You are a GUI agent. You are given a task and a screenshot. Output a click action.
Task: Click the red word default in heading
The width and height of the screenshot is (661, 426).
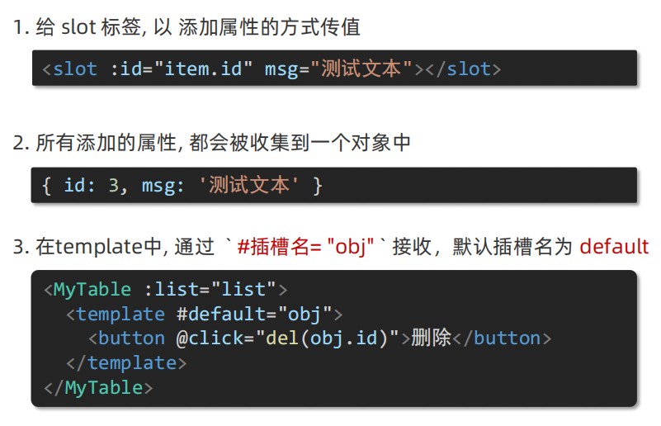click(x=614, y=246)
